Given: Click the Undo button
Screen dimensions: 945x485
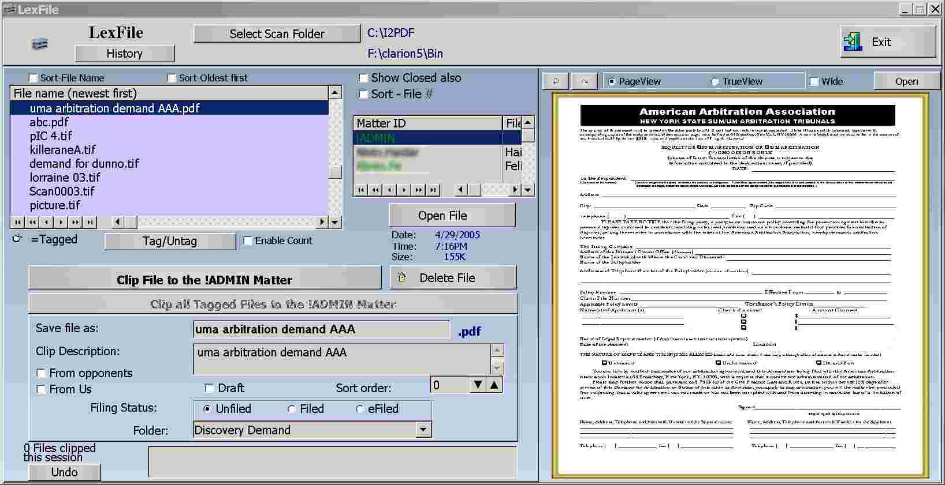Looking at the screenshot, I should pyautogui.click(x=65, y=472).
